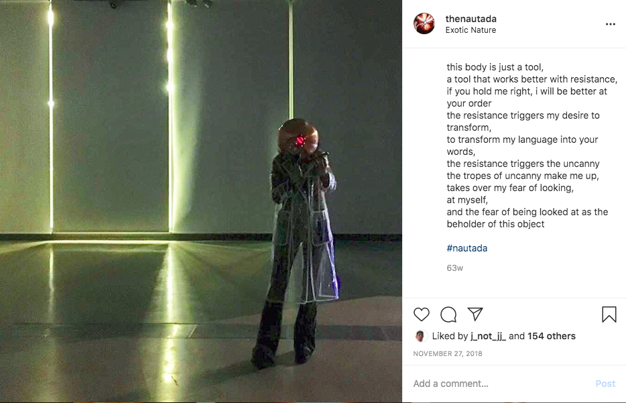Open the November 27, 2018 timestamp
The width and height of the screenshot is (626, 403).
pyautogui.click(x=448, y=353)
